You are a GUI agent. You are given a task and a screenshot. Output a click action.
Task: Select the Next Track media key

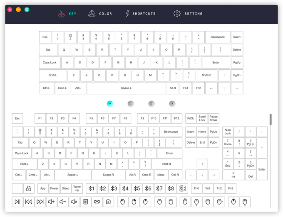click(x=40, y=202)
